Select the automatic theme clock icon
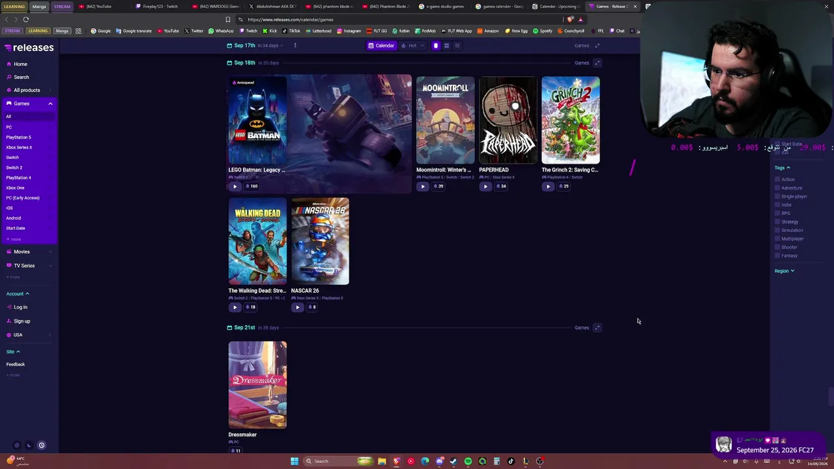Viewport: 834px width, 469px height. pos(41,446)
